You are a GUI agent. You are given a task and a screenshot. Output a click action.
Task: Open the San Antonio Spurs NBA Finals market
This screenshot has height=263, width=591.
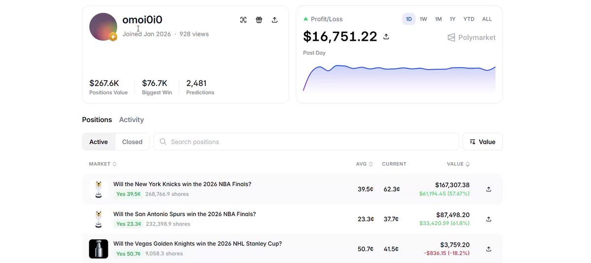[x=185, y=214]
